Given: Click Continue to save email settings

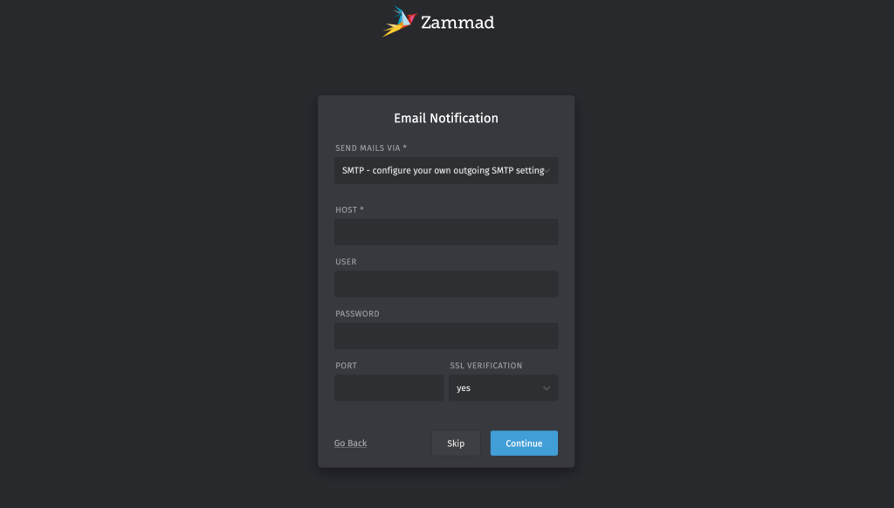Looking at the screenshot, I should (x=524, y=443).
